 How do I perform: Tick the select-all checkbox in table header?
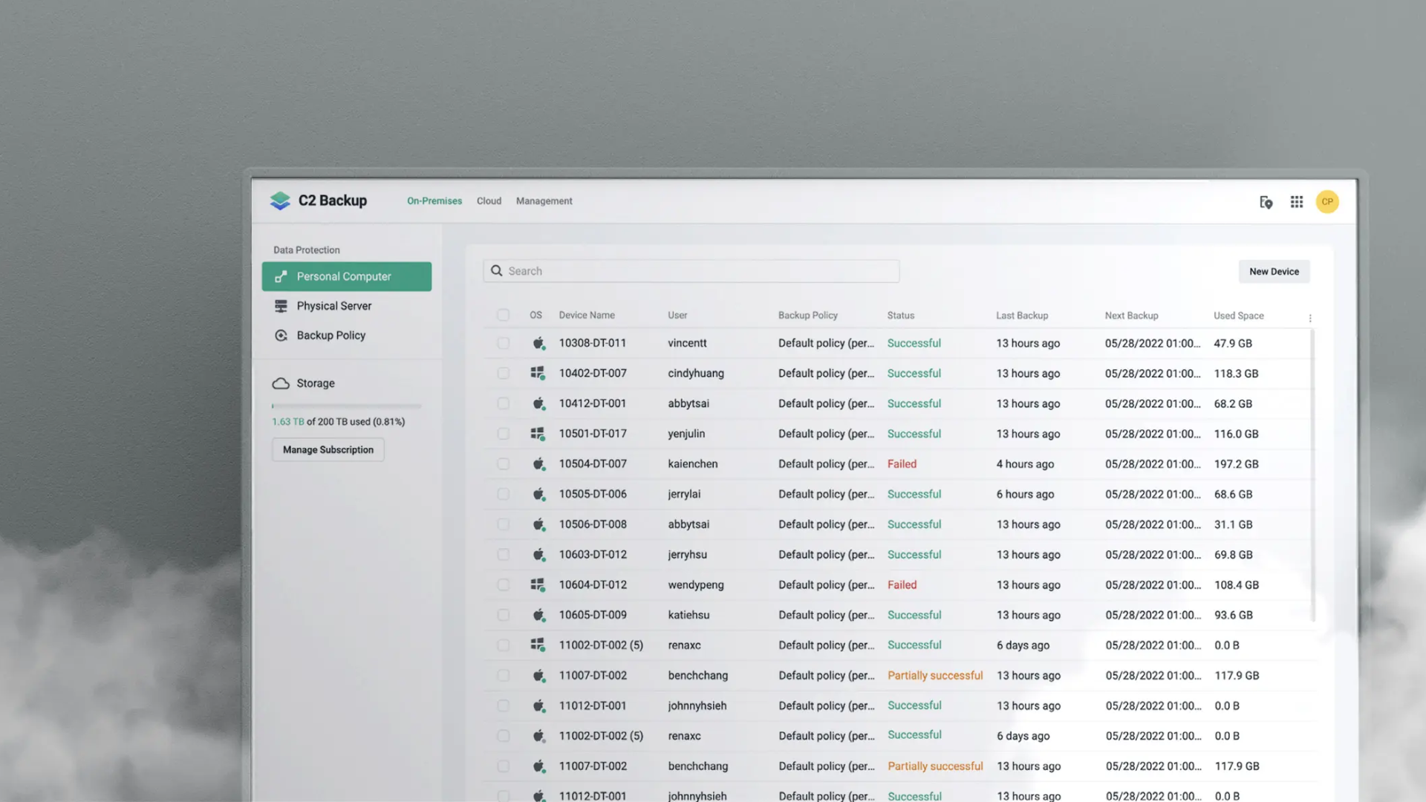pyautogui.click(x=503, y=315)
